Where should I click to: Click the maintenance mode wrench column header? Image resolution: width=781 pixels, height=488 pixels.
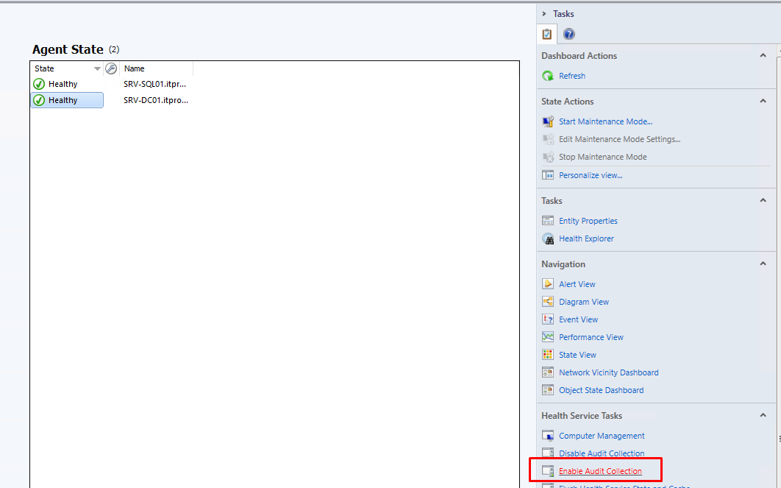(x=111, y=68)
